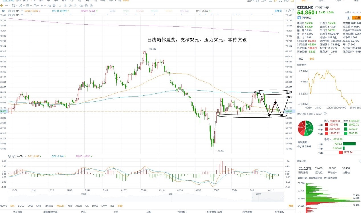Click the blue tag icon under price
Viewport: 361px width, 213px height.
coord(299,18)
